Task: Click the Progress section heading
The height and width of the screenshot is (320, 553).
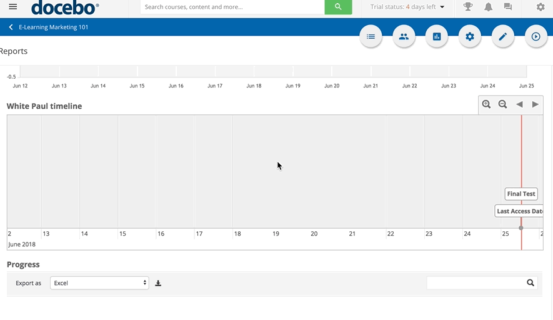Action: (23, 264)
